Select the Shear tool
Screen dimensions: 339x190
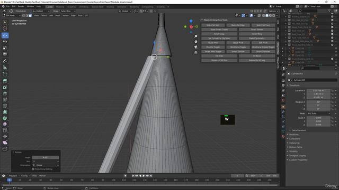(x=5, y=142)
